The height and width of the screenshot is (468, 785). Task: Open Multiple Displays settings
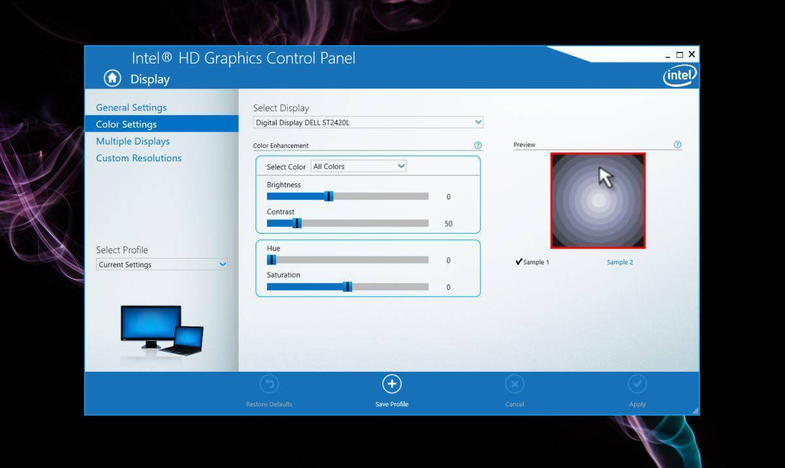pyautogui.click(x=133, y=141)
